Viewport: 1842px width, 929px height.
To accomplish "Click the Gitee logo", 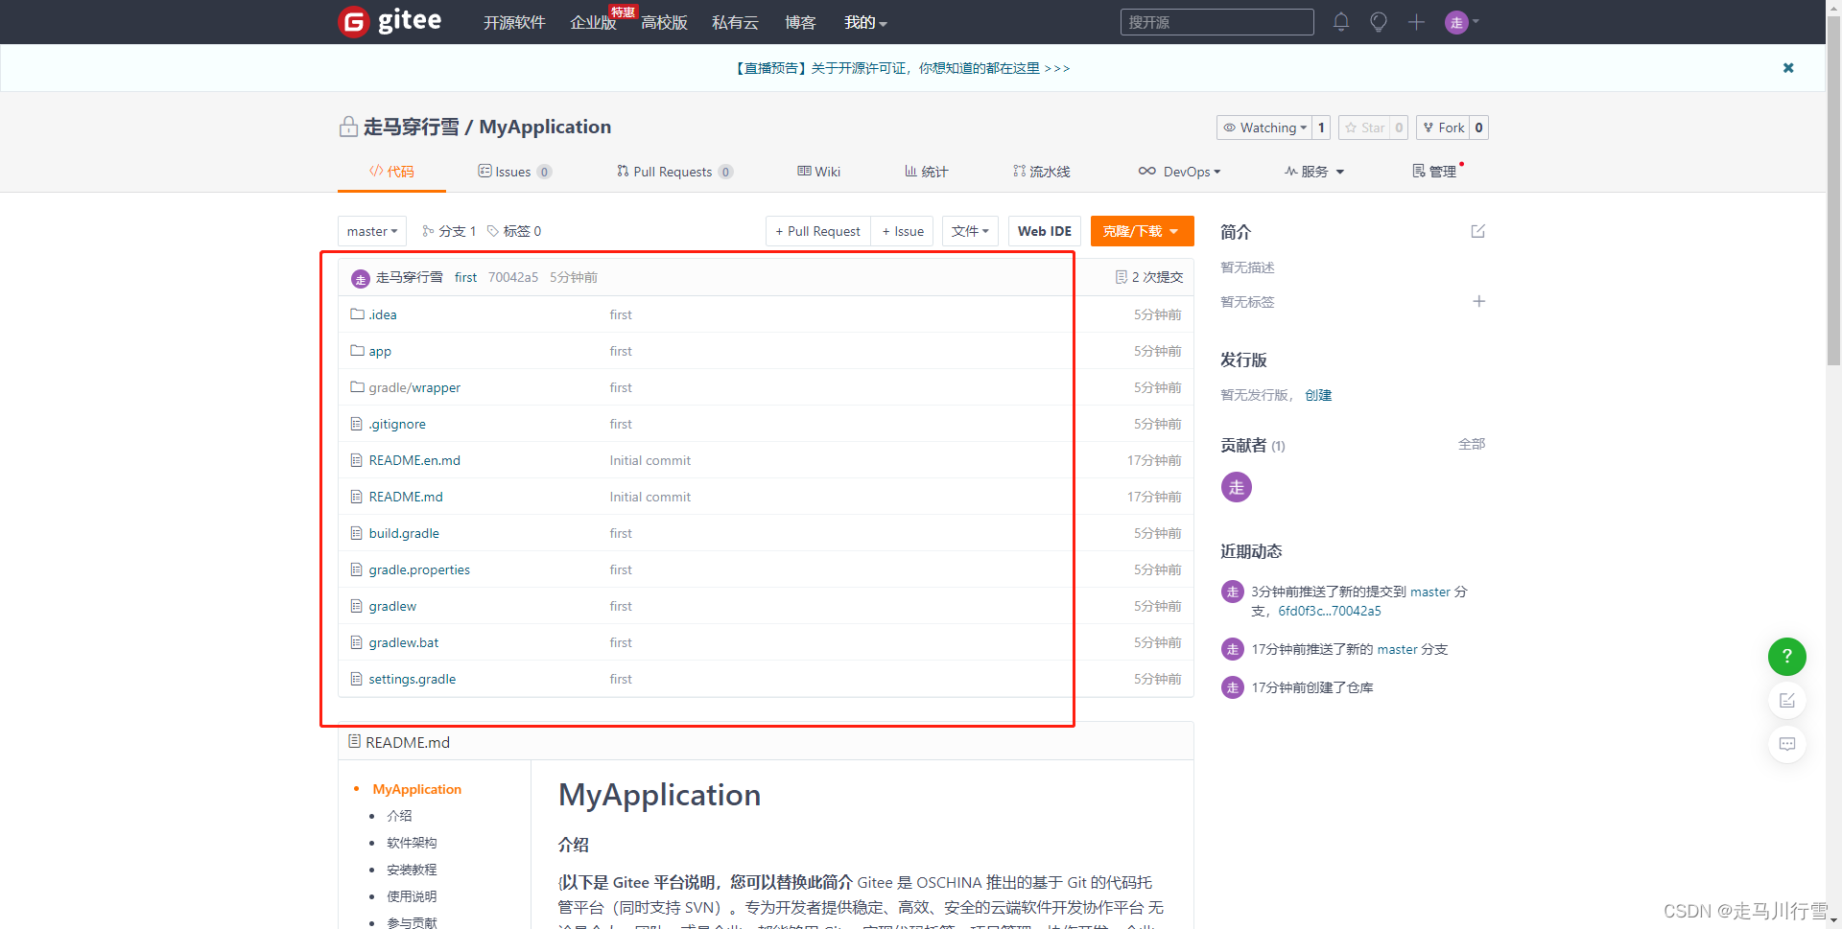I will pos(390,21).
